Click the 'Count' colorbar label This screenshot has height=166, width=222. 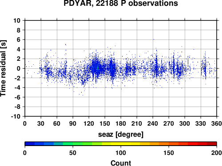pyautogui.click(x=121, y=163)
